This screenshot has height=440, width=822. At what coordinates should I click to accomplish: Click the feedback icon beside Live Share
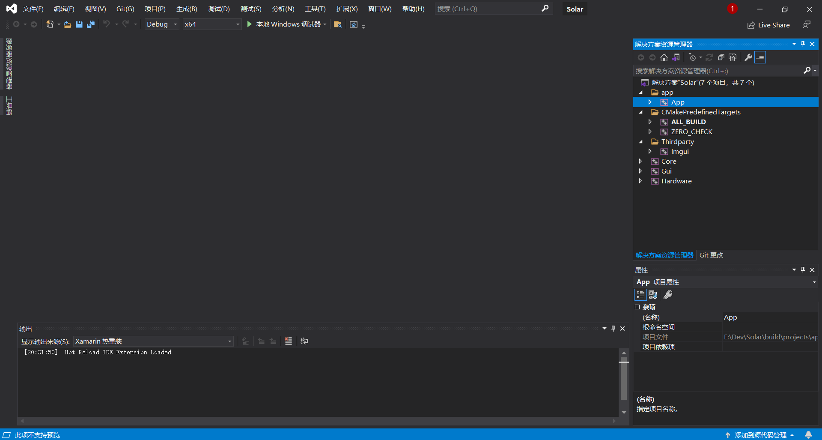click(807, 25)
